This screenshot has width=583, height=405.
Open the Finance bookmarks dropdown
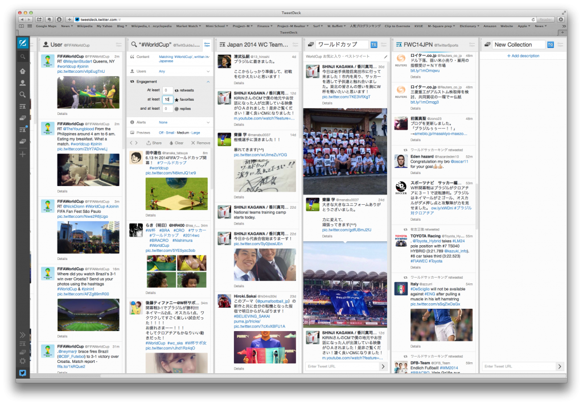[265, 26]
